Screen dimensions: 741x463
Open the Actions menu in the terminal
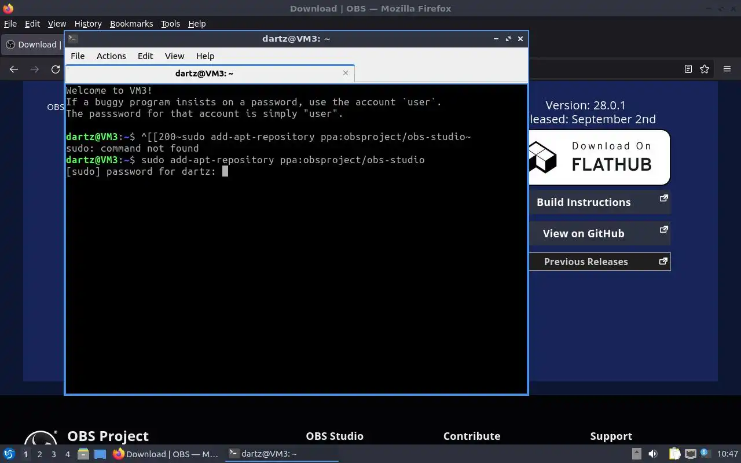pyautogui.click(x=111, y=56)
